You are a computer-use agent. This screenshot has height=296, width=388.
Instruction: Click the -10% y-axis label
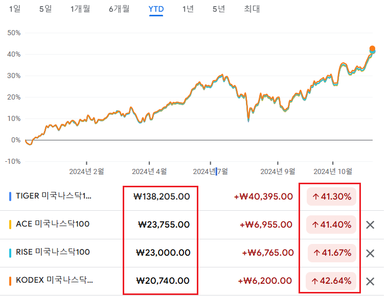point(13,162)
